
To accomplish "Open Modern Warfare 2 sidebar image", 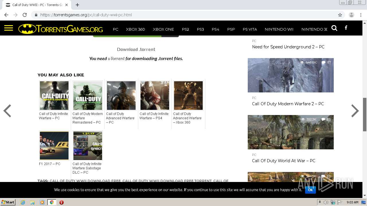I will click(x=291, y=75).
